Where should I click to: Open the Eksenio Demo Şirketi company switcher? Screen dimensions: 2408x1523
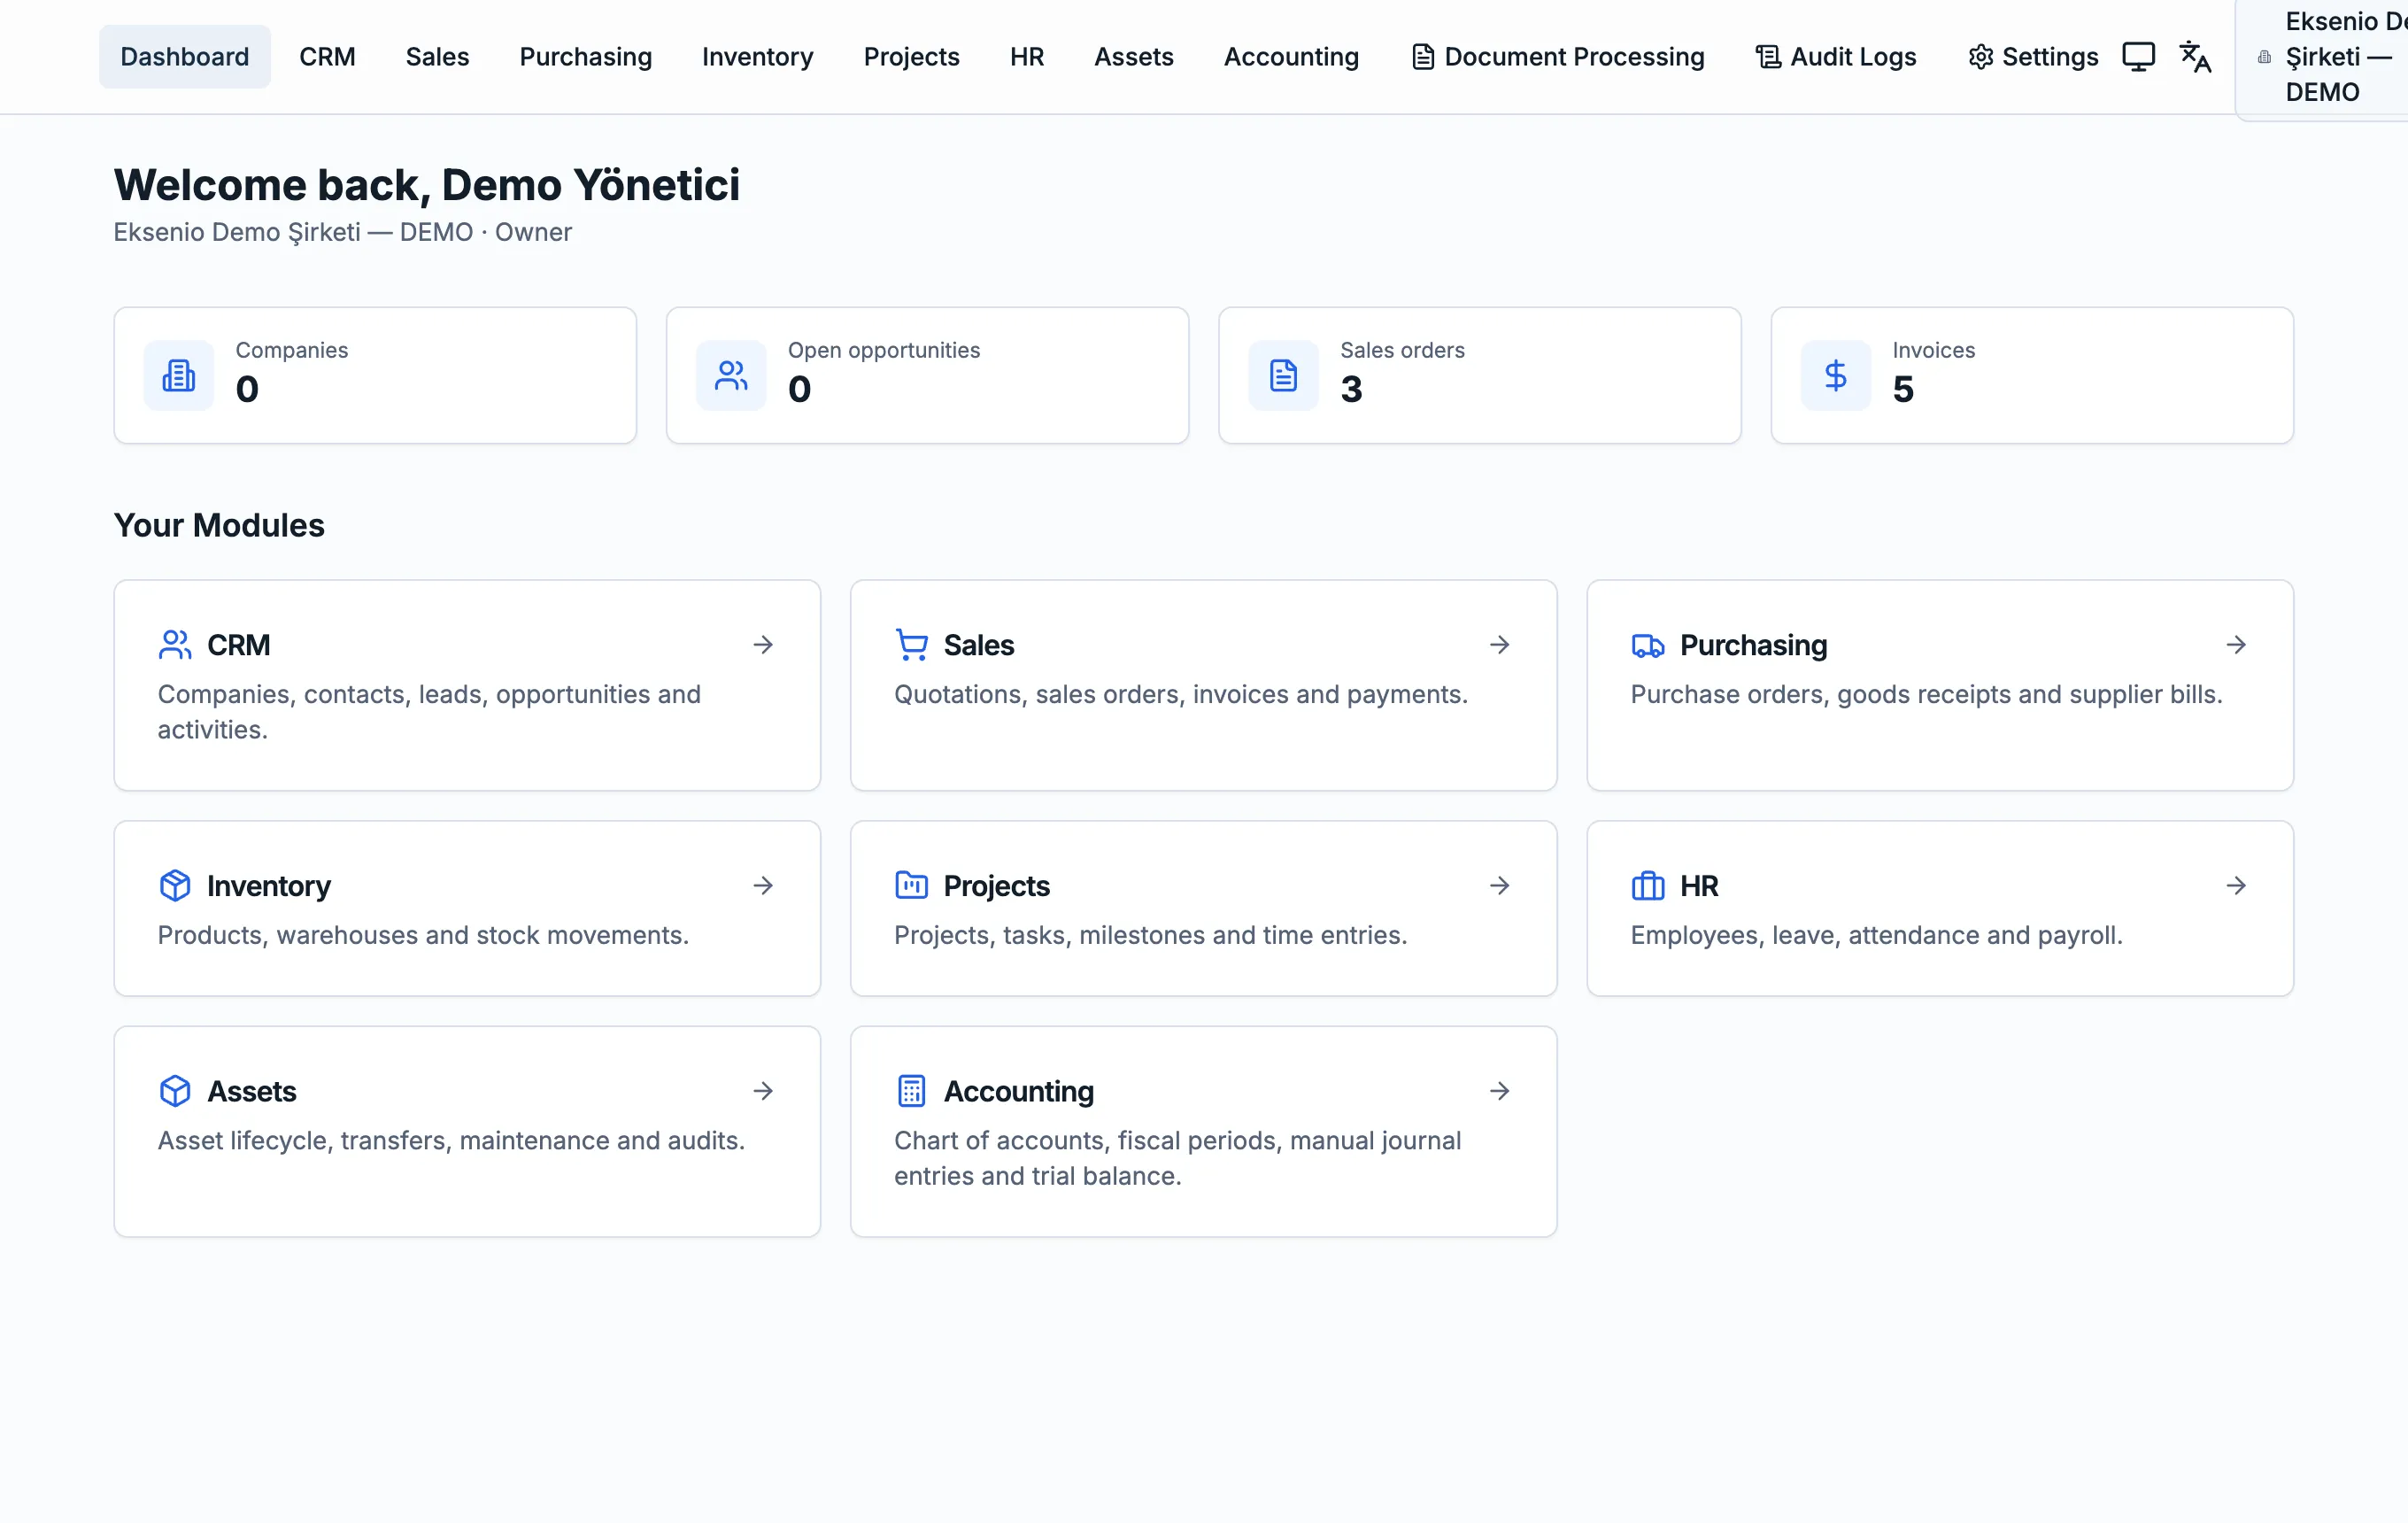(2323, 57)
